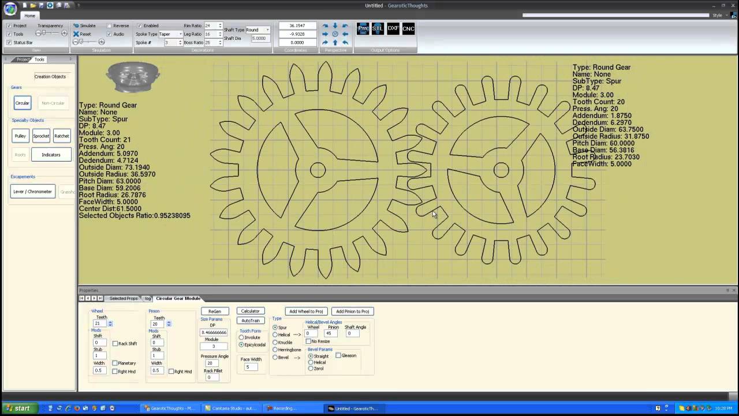The width and height of the screenshot is (739, 416).
Task: Select Sprocket specialty object
Action: 41,136
